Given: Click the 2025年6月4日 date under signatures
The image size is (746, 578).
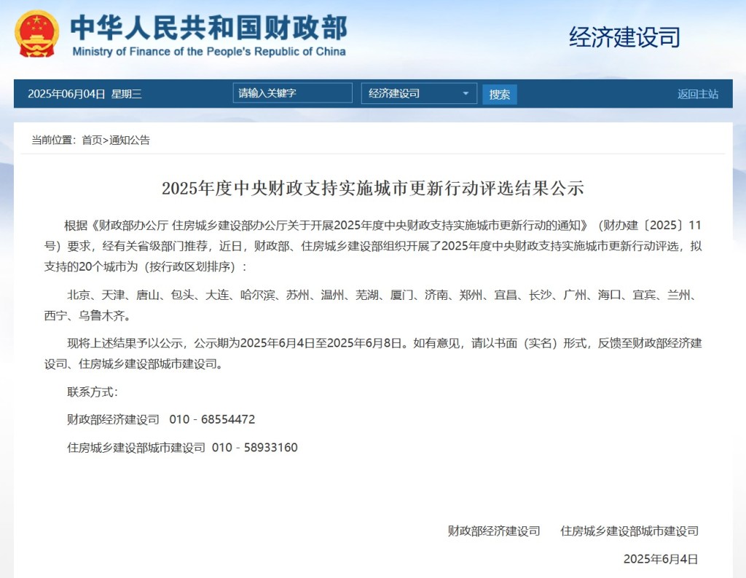Looking at the screenshot, I should pos(660,558).
